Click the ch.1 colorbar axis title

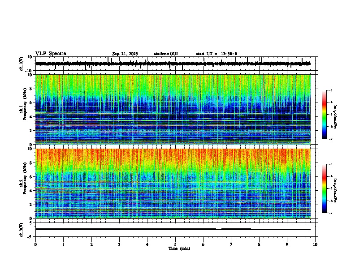(336, 117)
